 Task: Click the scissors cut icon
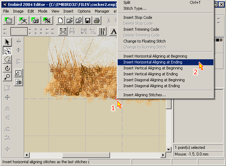click(x=109, y=21)
